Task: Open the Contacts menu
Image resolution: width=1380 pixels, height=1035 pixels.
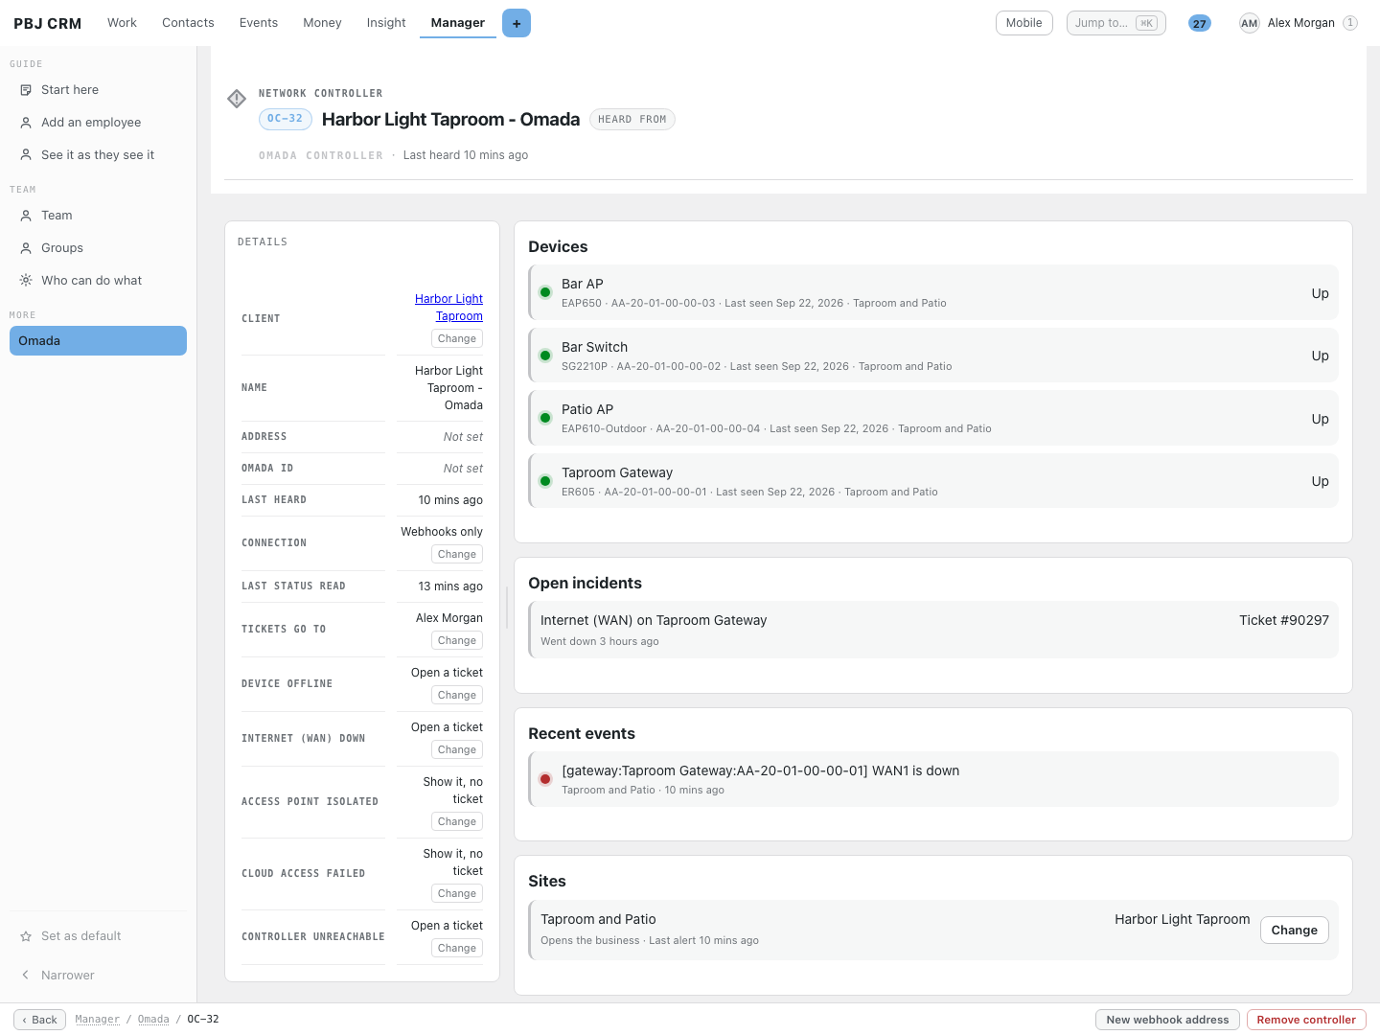Action: pyautogui.click(x=188, y=23)
